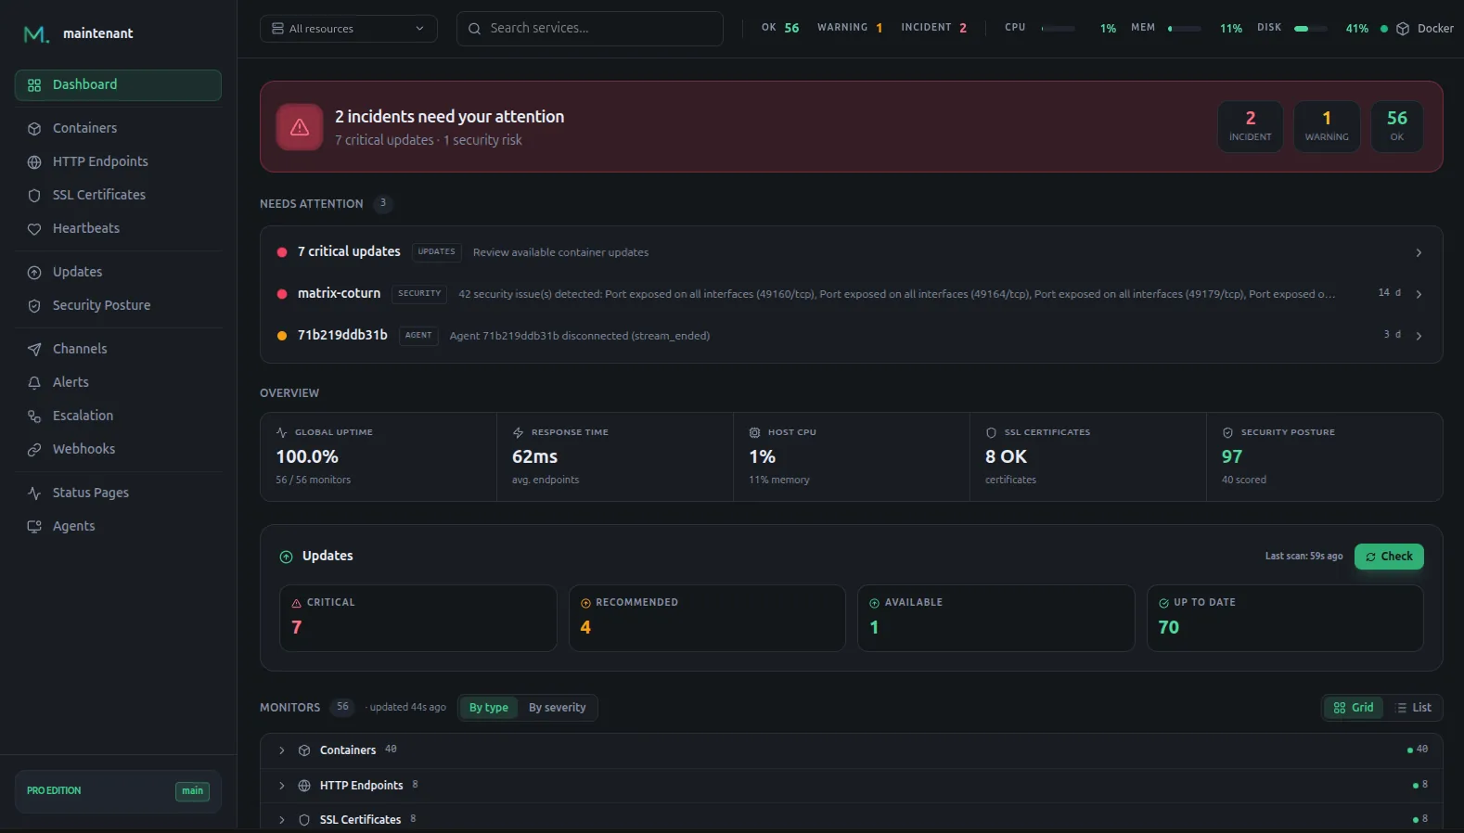Open Escalation via its sidebar icon
The height and width of the screenshot is (833, 1464).
34,416
